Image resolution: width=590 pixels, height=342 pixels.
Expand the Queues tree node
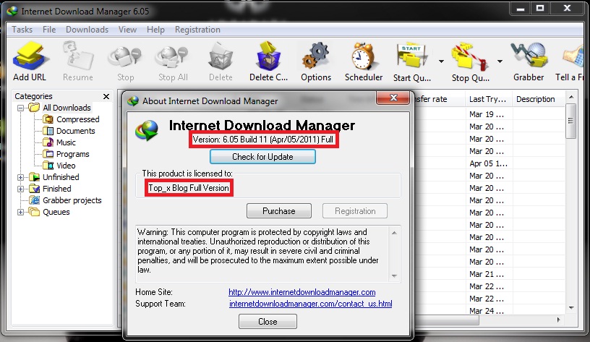pyautogui.click(x=21, y=212)
